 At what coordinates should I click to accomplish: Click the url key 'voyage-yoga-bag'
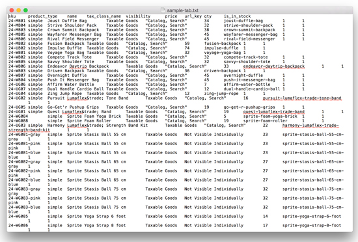point(223,53)
